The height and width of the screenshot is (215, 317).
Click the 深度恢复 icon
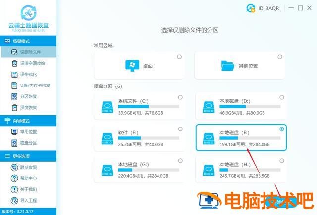click(14, 108)
